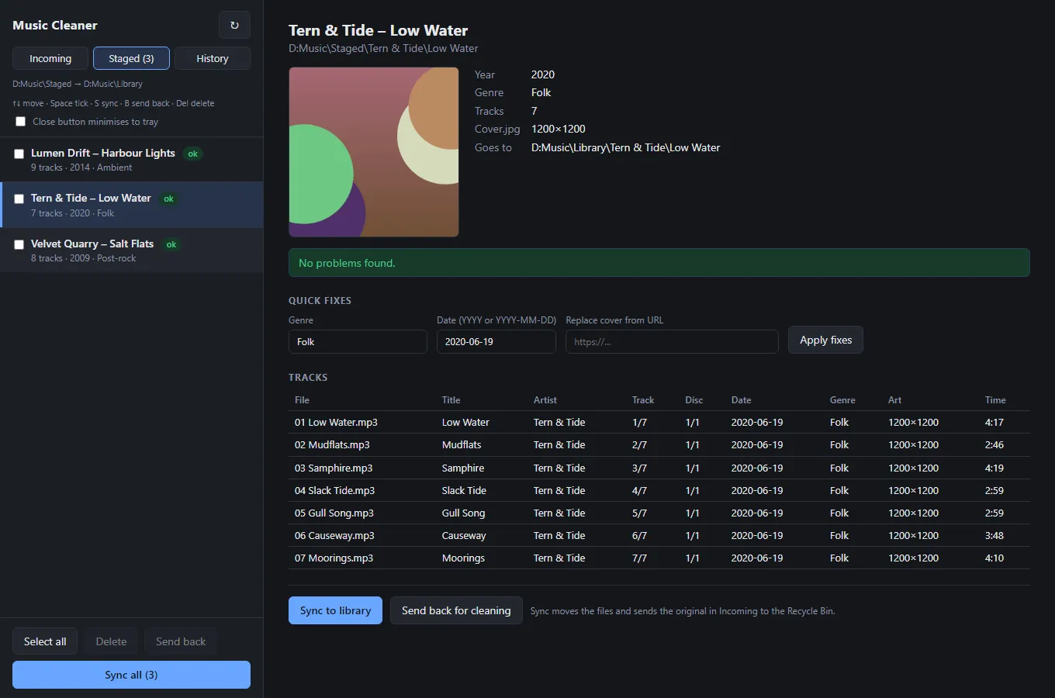The height and width of the screenshot is (698, 1055).
Task: Select the '03 Samphire.mp3' file
Action: click(334, 468)
